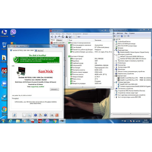Switch to Why Pro? tab in SSDLife
This screenshot has width=152, height=152.
(39, 51)
